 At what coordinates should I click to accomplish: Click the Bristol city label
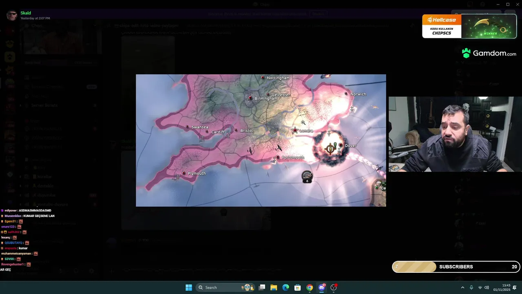tap(246, 131)
